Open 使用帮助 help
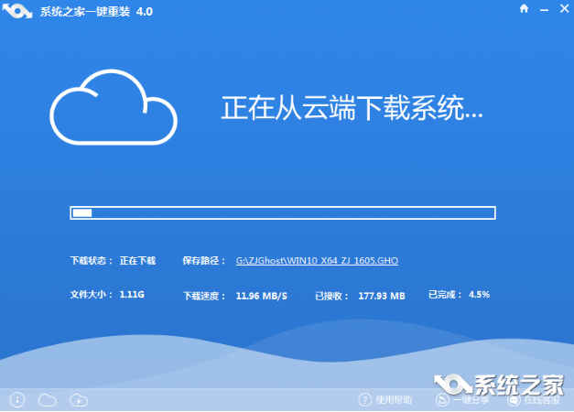Viewport: 574px width, 412px height. pos(385,400)
